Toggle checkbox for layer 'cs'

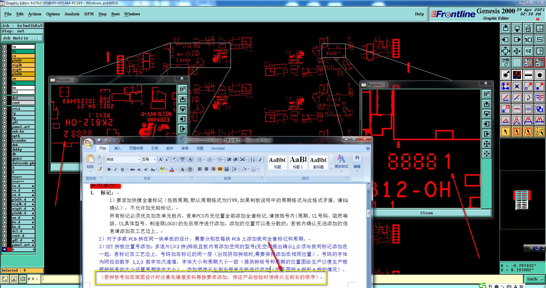pos(5,56)
